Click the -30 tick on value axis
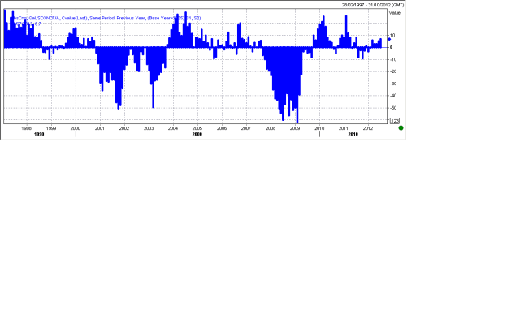The height and width of the screenshot is (327, 520). click(x=393, y=83)
